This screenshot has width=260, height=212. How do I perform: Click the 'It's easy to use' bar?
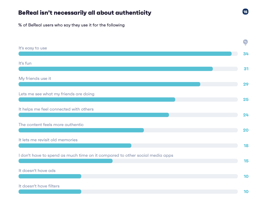(x=128, y=54)
